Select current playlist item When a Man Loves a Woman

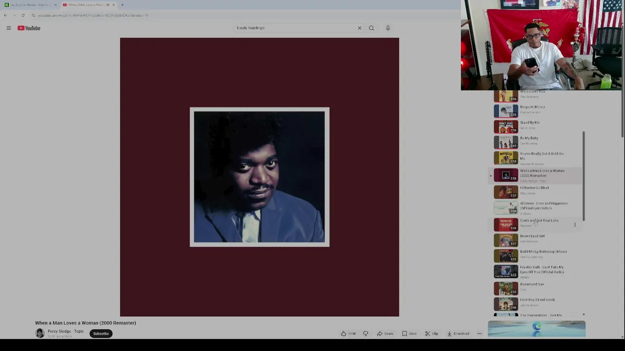(x=536, y=175)
